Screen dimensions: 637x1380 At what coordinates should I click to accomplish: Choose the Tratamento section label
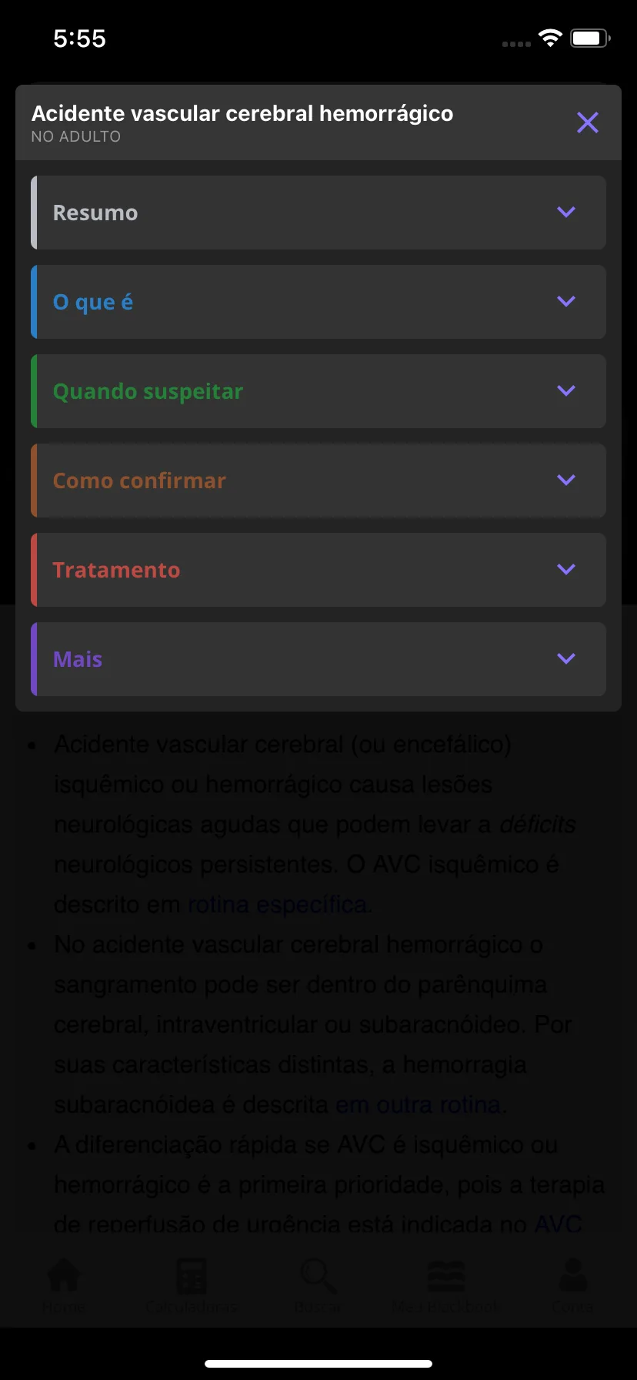click(116, 570)
